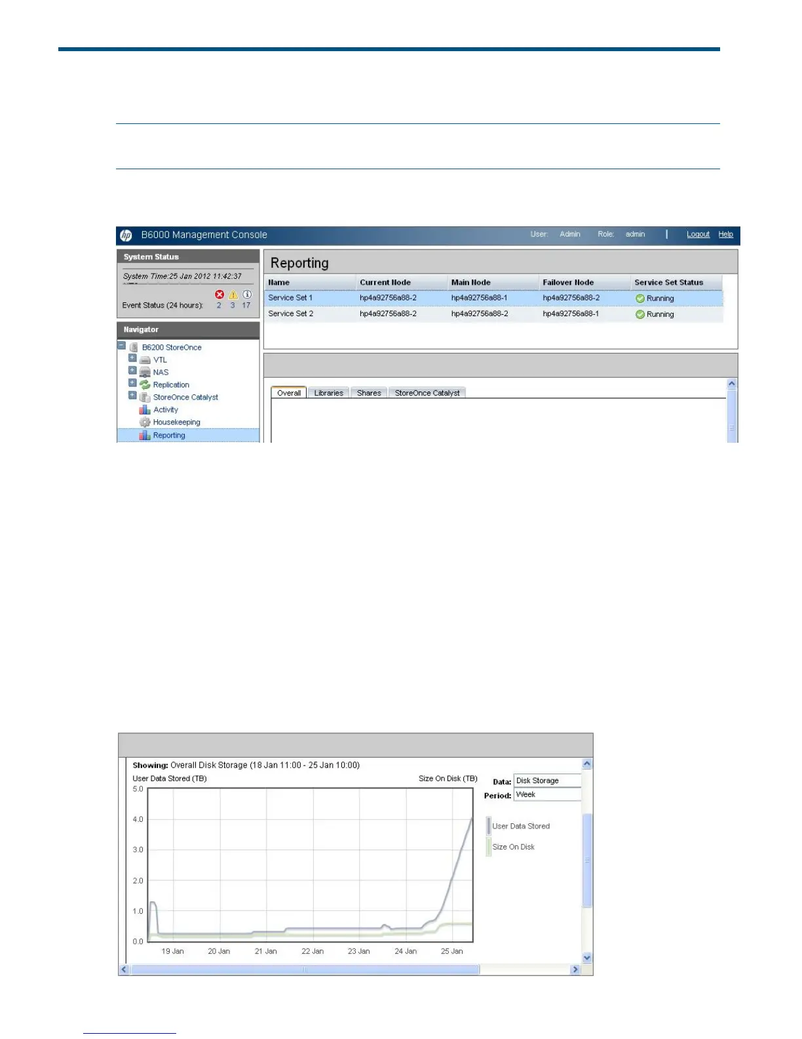Click the HP logo icon

126,235
